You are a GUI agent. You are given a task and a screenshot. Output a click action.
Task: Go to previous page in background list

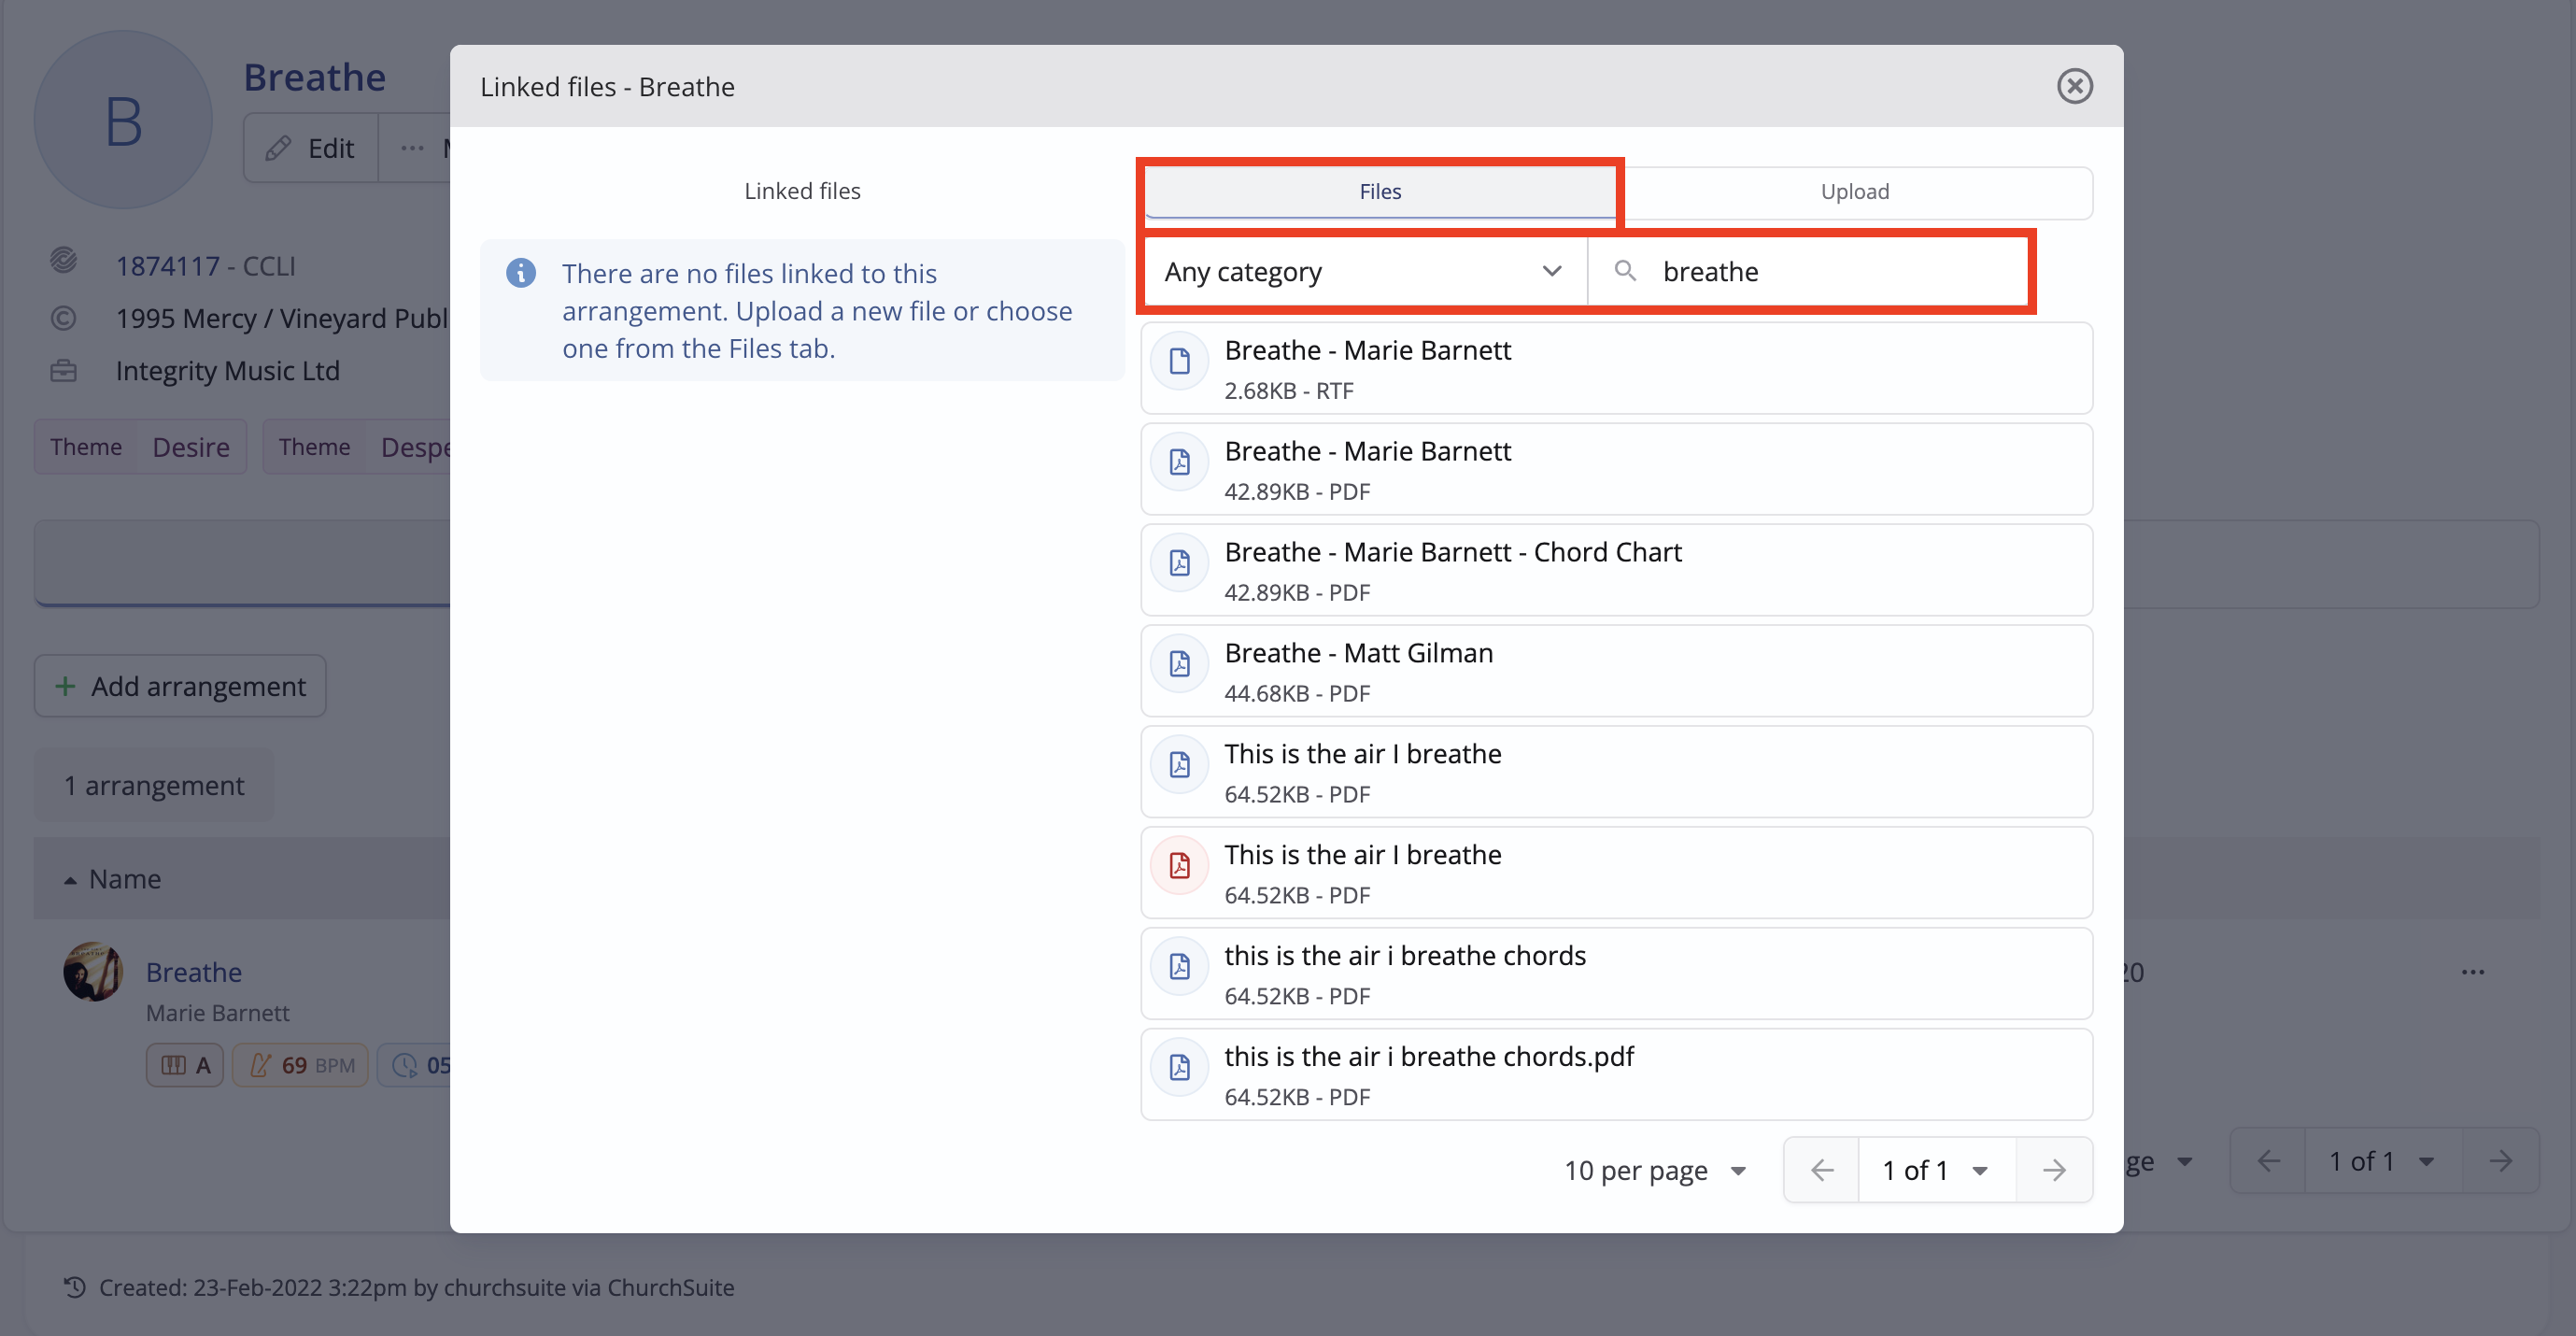pos(2268,1161)
